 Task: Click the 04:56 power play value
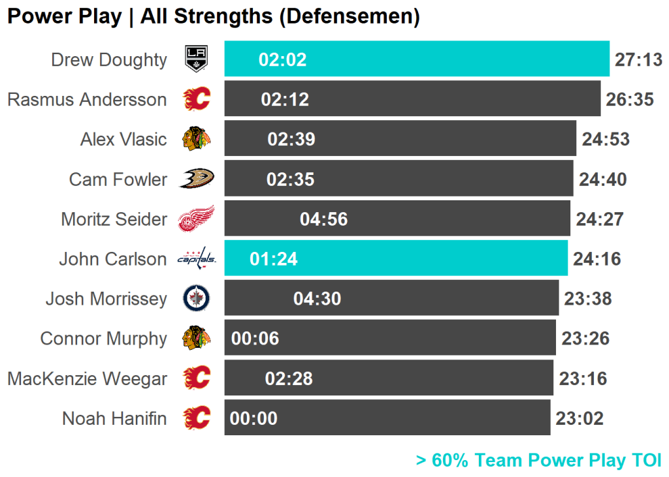[x=323, y=219]
